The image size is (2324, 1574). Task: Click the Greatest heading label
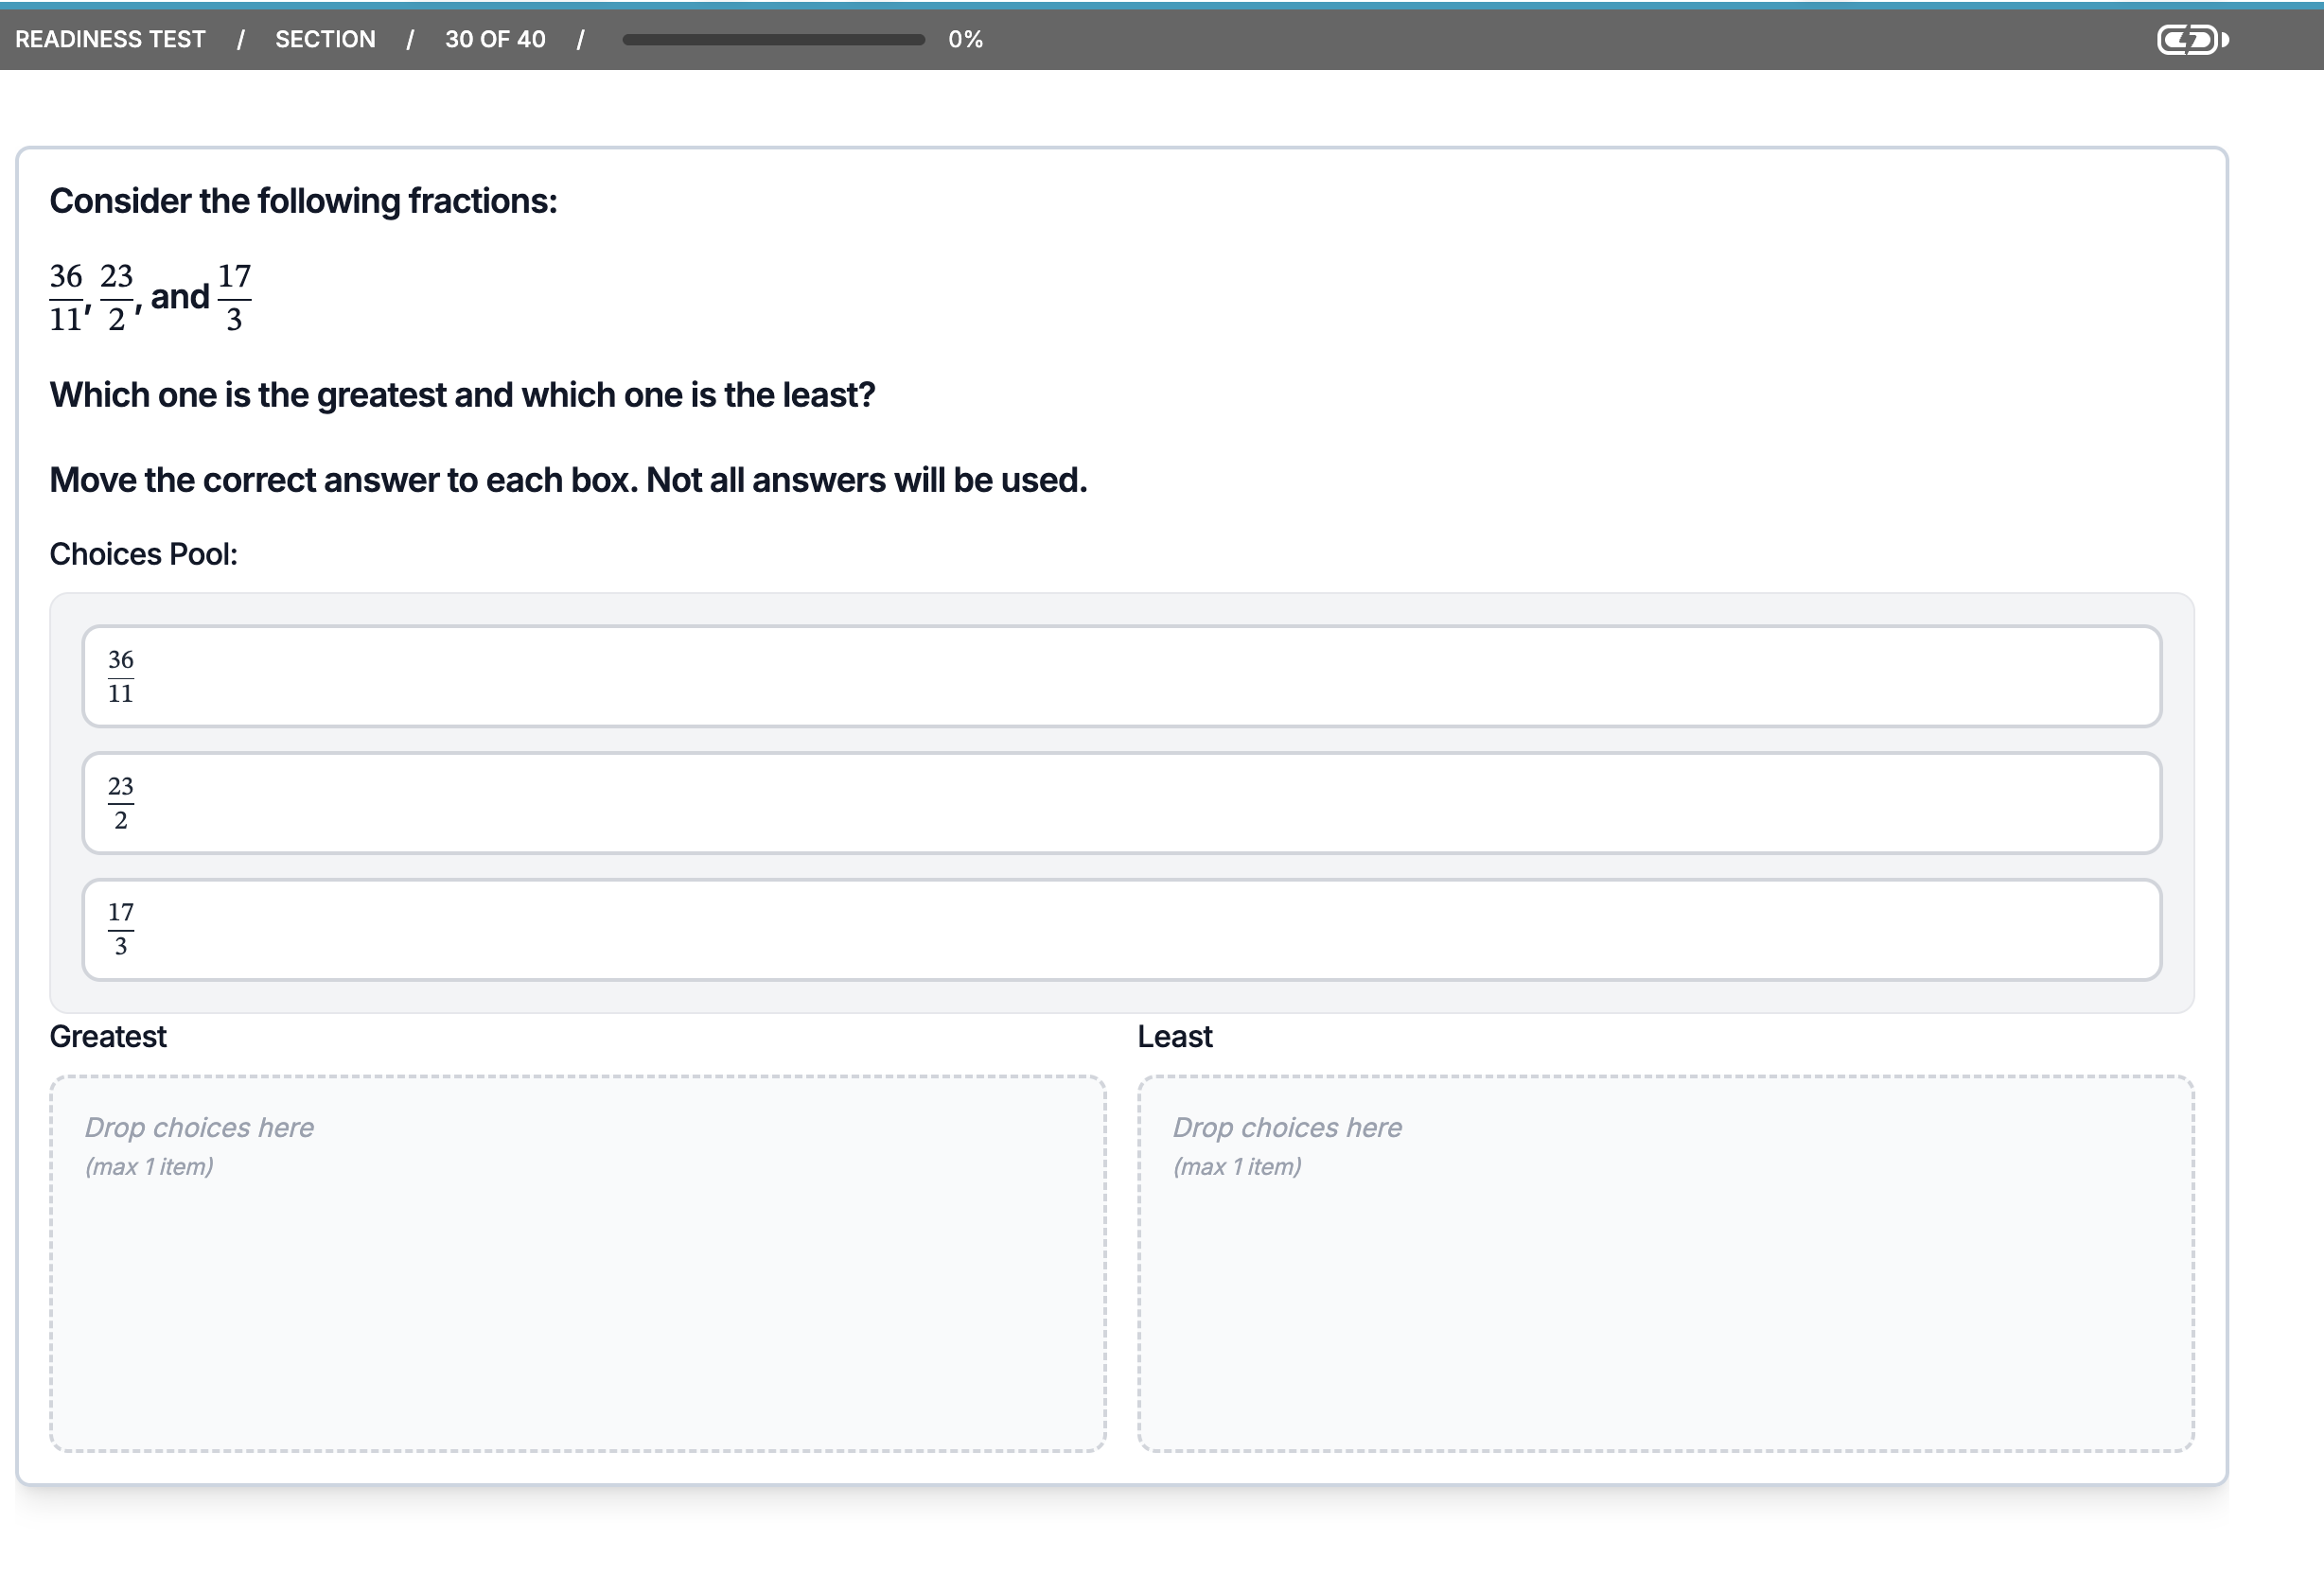click(x=108, y=1037)
